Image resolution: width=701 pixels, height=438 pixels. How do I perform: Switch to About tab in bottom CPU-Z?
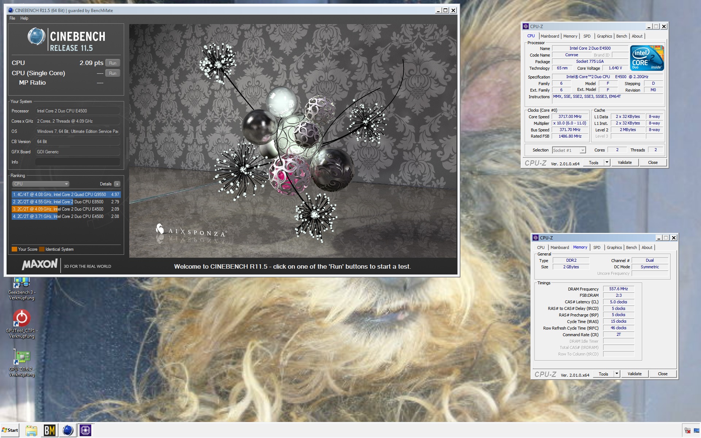(647, 247)
